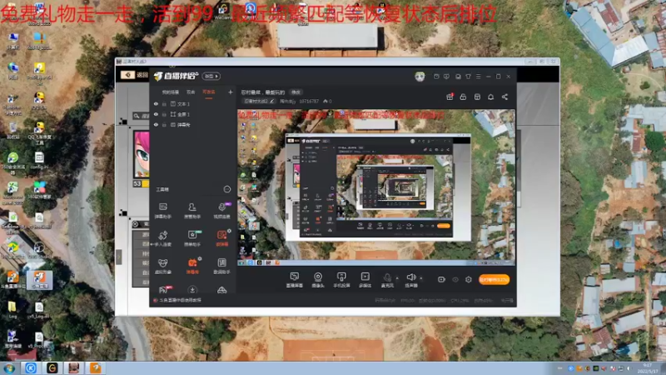Open the data assistant tool

pos(221,266)
